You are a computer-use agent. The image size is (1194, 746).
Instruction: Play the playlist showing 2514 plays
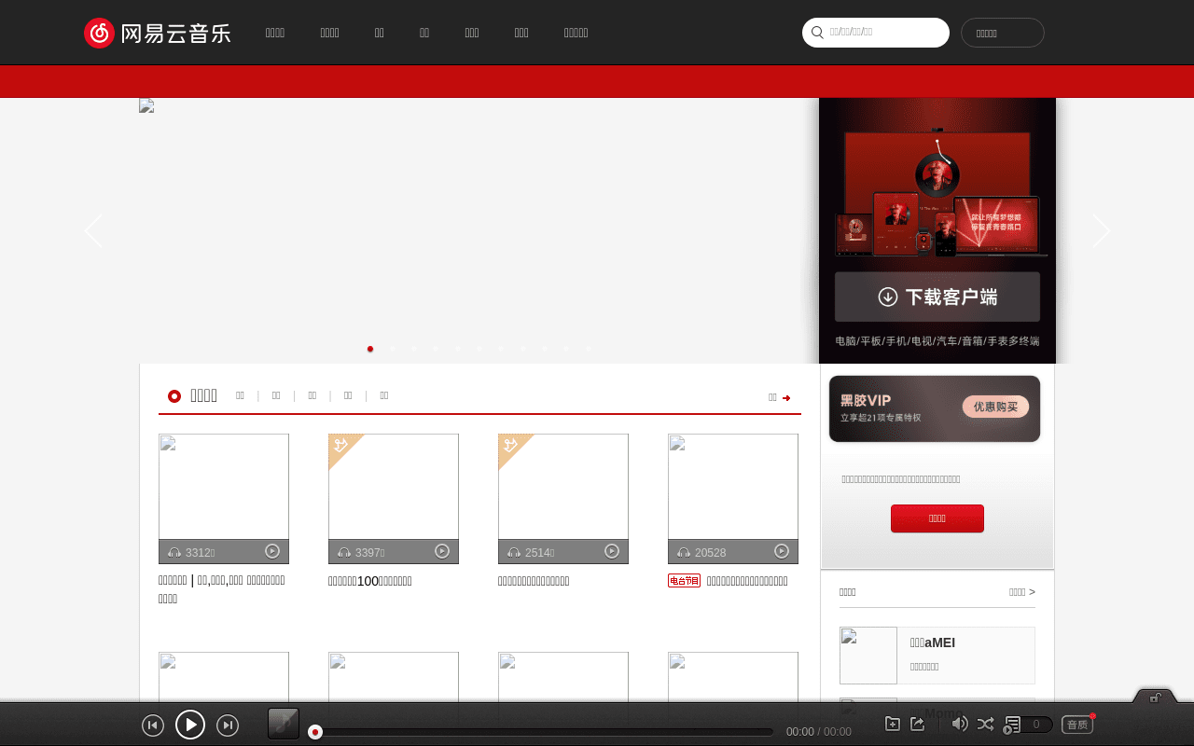coord(612,551)
